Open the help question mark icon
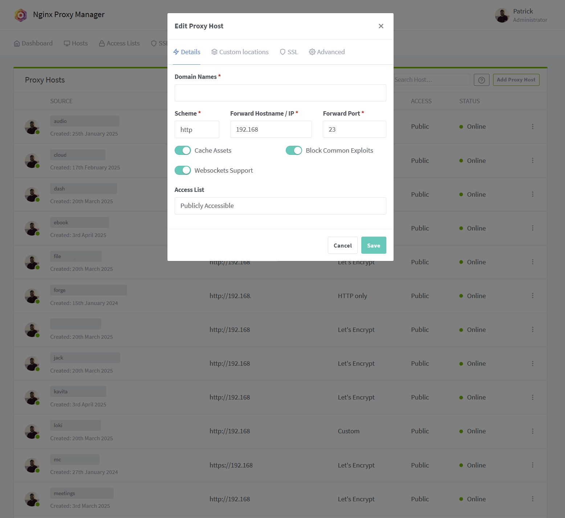The image size is (565, 518). click(481, 80)
